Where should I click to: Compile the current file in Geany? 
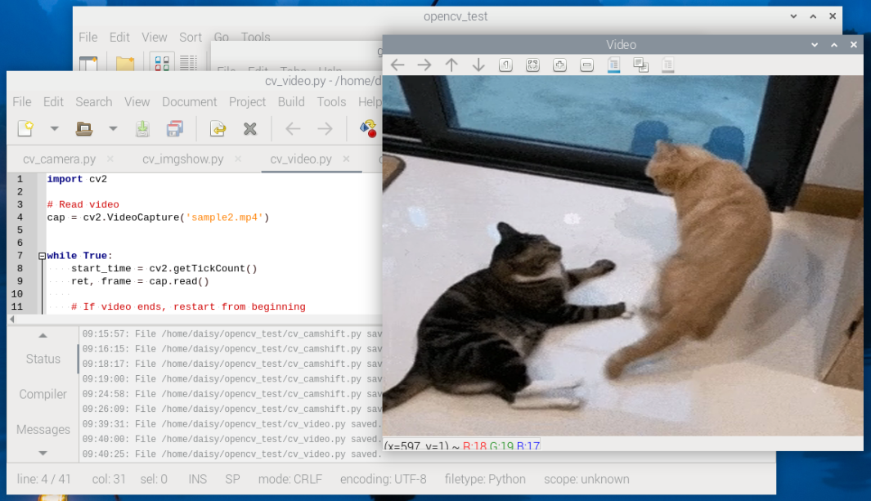tap(368, 128)
